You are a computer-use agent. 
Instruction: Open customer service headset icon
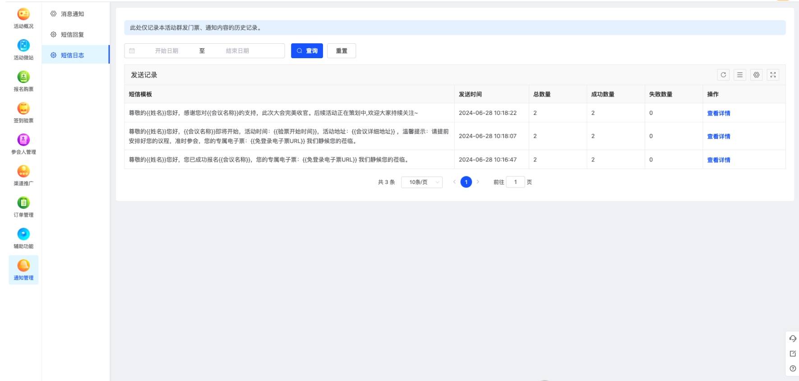tap(793, 339)
